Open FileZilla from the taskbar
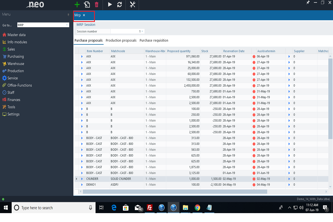Image resolution: width=333 pixels, height=222 pixels. click(x=150, y=208)
